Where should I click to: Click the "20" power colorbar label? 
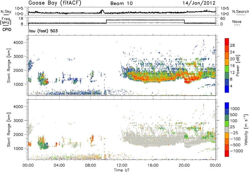point(232,59)
